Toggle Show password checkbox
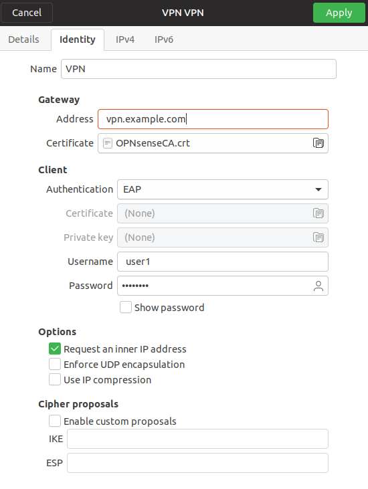This screenshot has height=489, width=368. [x=126, y=307]
